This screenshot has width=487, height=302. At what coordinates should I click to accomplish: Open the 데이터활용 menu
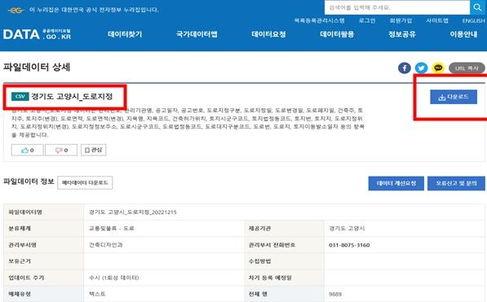click(337, 34)
